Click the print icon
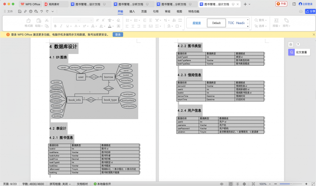 pos(31,11)
